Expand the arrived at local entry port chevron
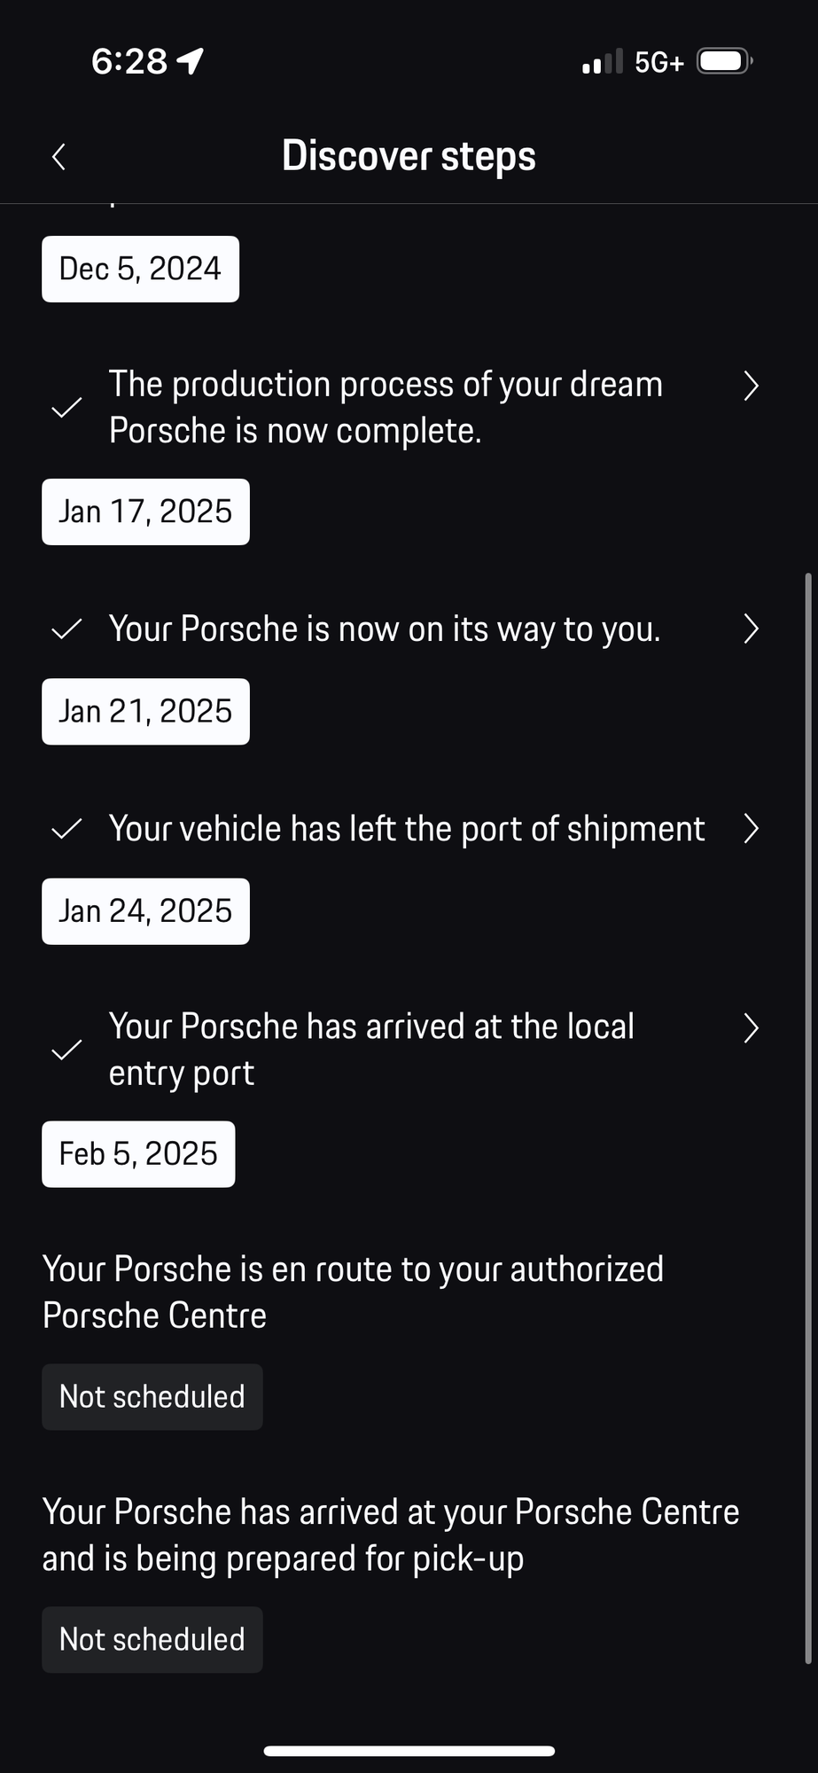The image size is (818, 1773). tap(751, 1027)
